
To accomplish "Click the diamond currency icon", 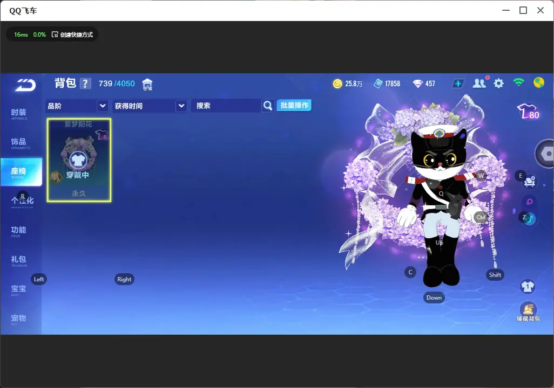I will coord(417,84).
